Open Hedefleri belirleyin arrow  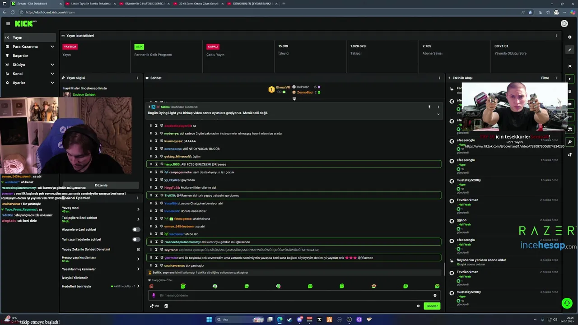click(138, 286)
